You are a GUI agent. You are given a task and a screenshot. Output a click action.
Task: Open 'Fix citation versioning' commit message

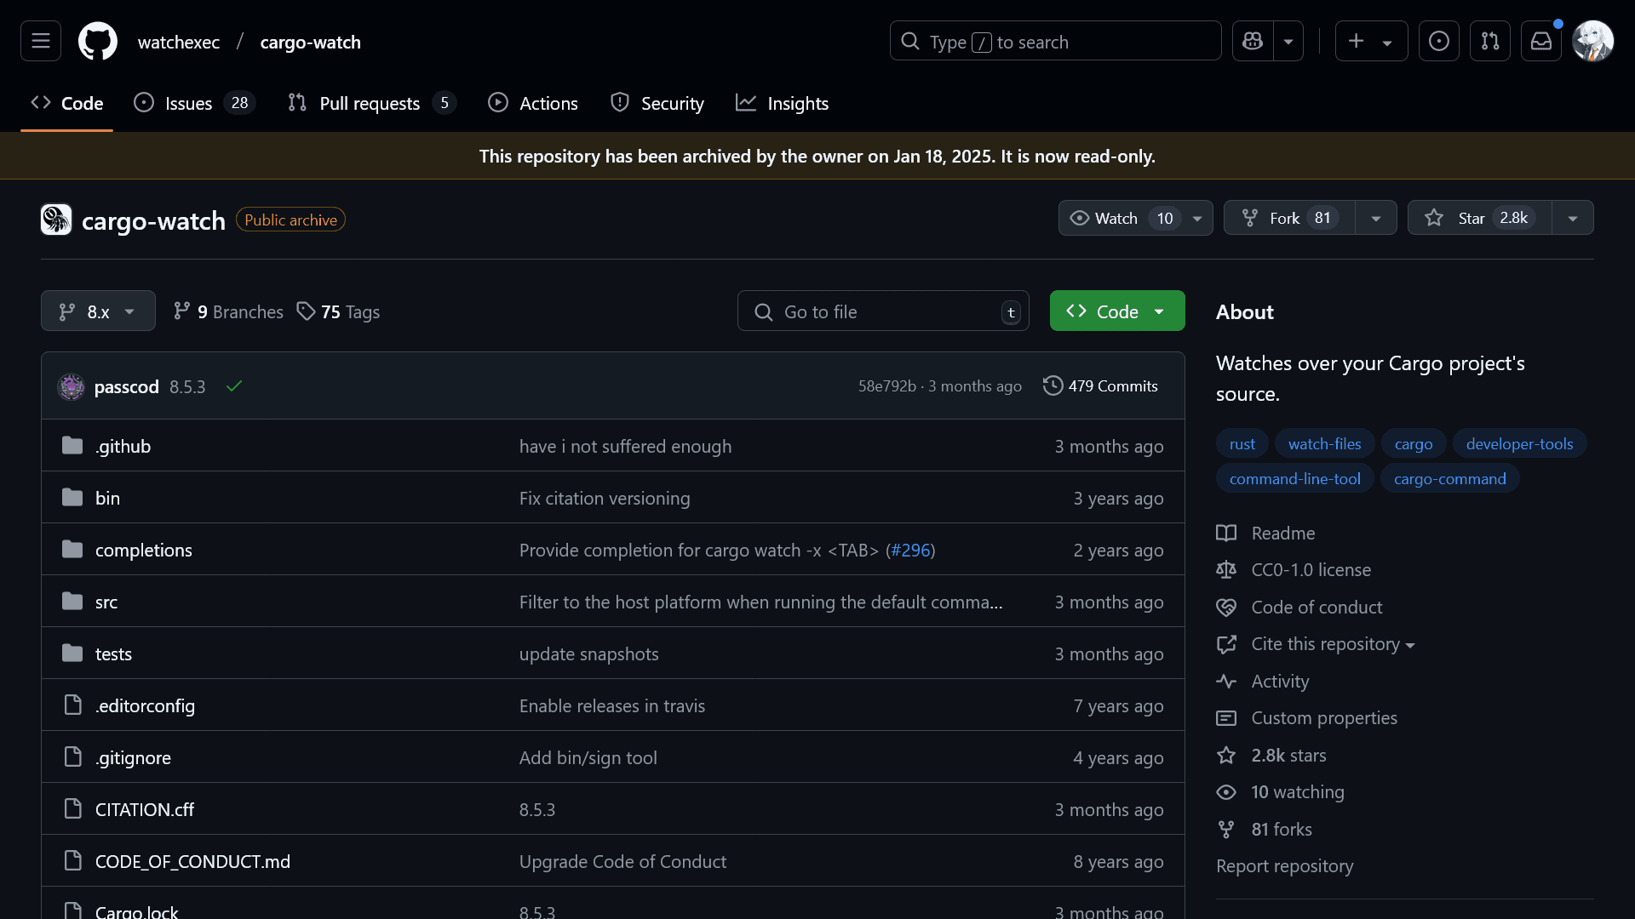pos(605,498)
